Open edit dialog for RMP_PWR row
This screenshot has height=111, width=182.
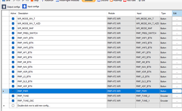(177, 91)
